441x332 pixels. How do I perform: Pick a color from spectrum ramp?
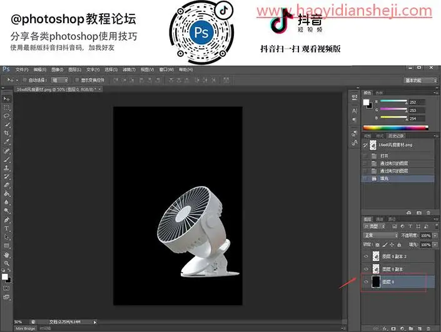[395, 128]
